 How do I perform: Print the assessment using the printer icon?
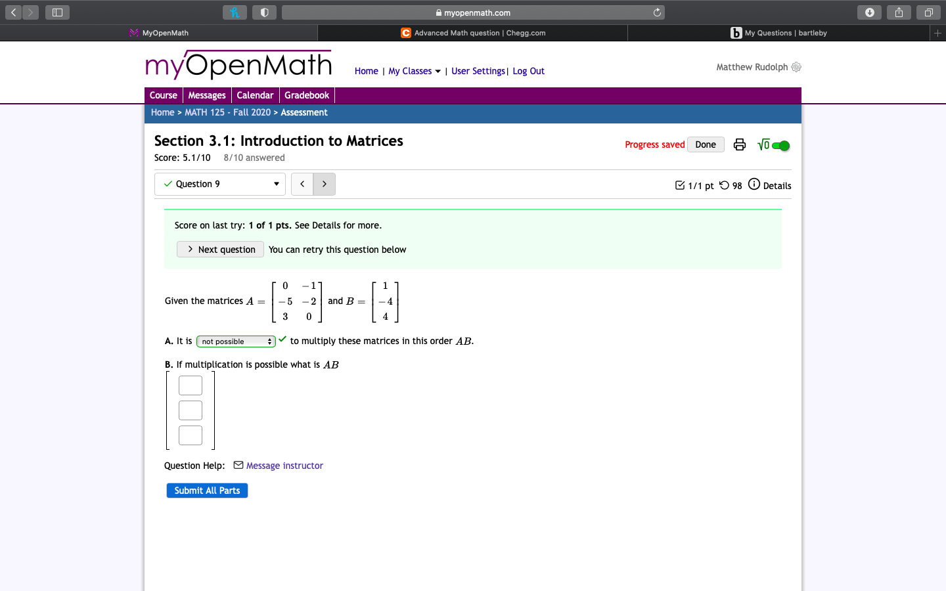click(x=740, y=144)
